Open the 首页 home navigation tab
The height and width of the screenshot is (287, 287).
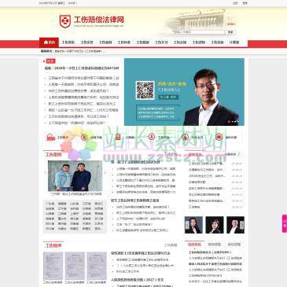pos(50,42)
